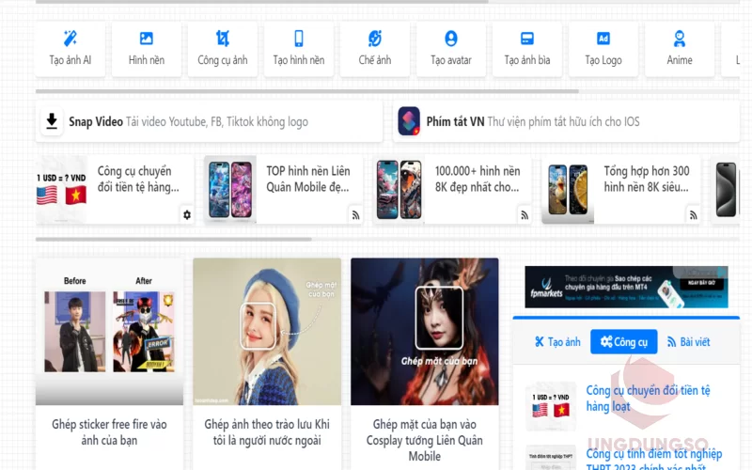Open the Before/After free fire sticker thumbnail
Image resolution: width=752 pixels, height=470 pixels.
109,332
